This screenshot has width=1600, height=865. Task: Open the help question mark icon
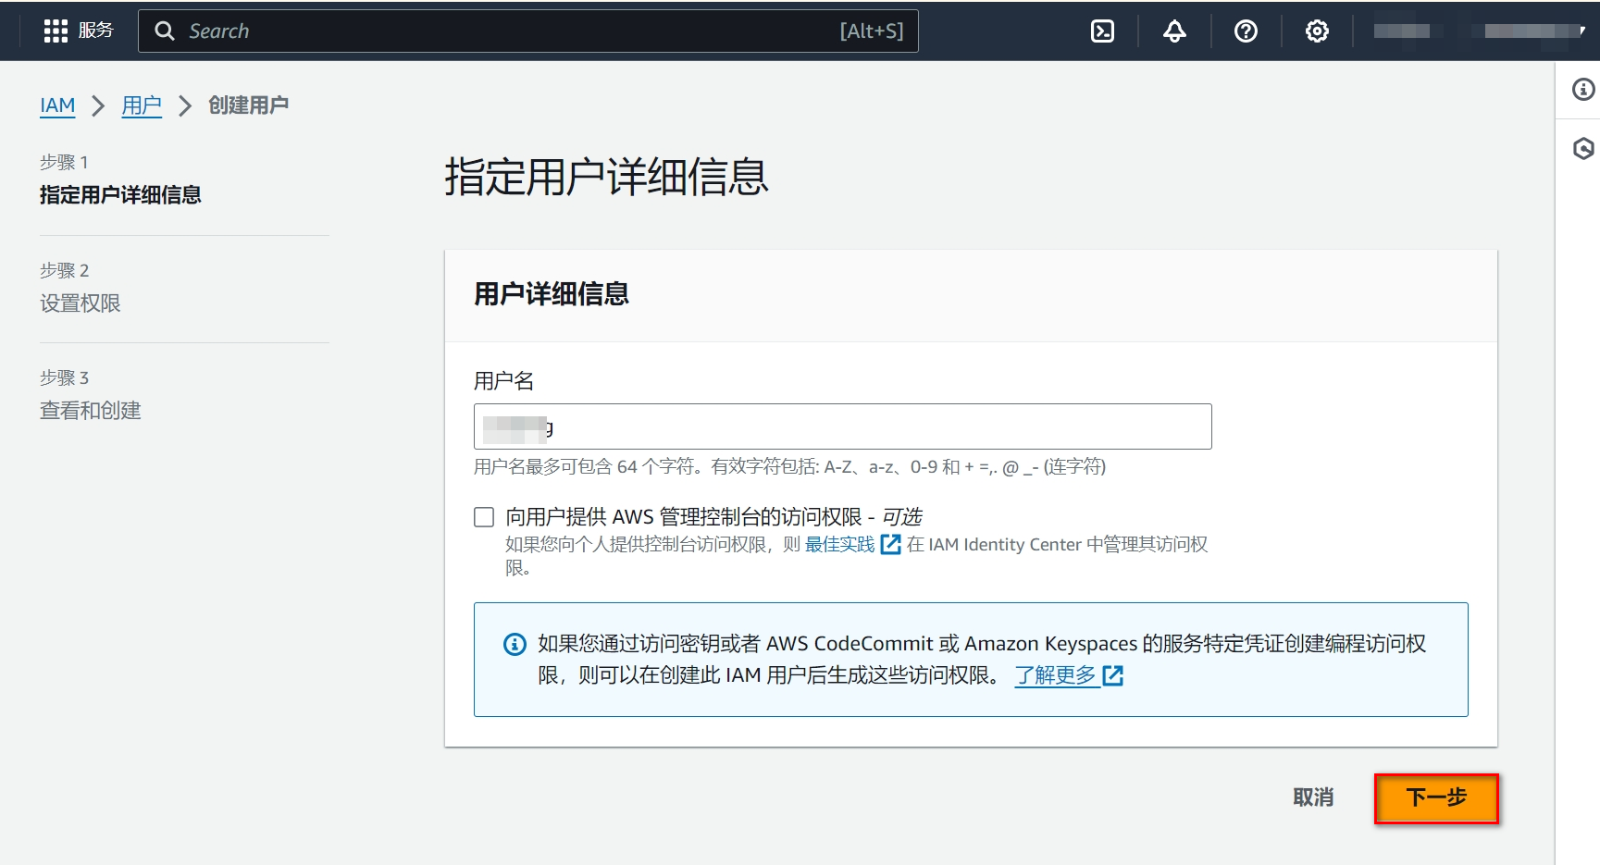pos(1246,31)
